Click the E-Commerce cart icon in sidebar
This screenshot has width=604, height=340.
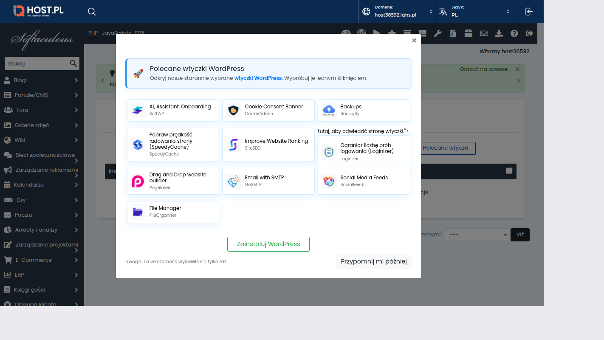coord(8,260)
